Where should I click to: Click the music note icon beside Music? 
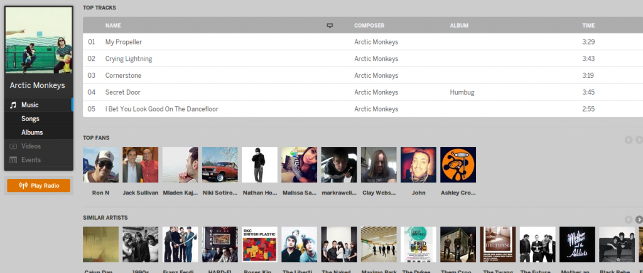click(13, 105)
